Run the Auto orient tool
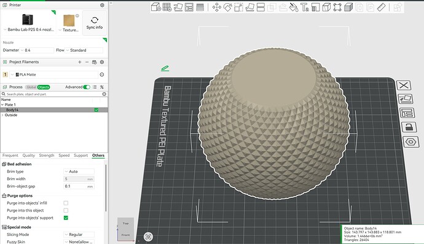 coord(178,7)
